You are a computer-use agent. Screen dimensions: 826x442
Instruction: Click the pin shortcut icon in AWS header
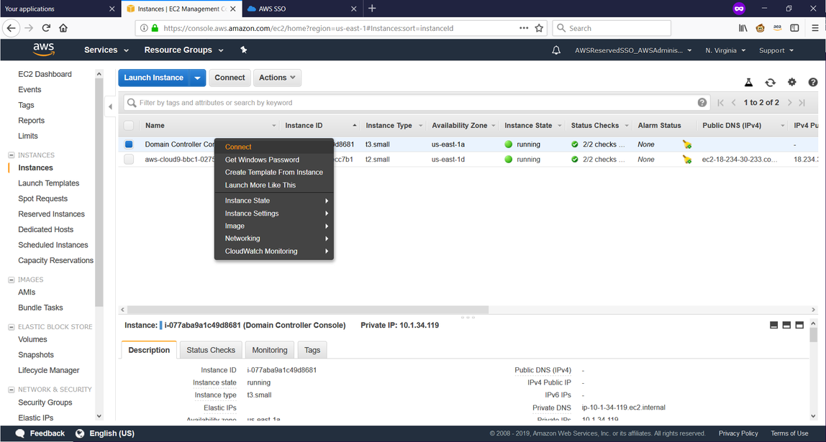tap(243, 50)
